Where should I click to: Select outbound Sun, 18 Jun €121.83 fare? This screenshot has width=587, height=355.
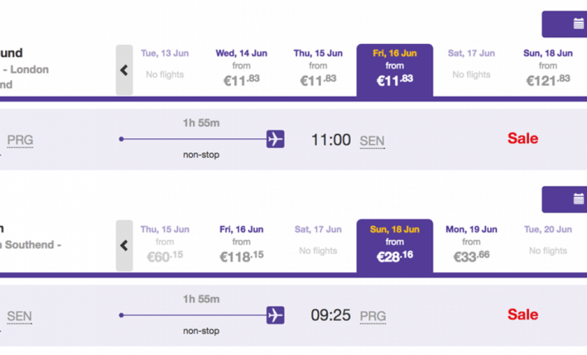[x=547, y=70]
